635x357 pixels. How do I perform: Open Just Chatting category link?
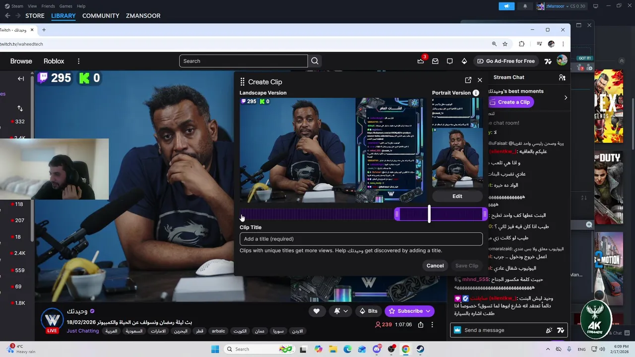83,331
